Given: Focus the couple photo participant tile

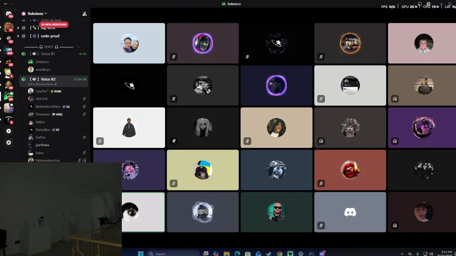Looking at the screenshot, I should pos(129,43).
